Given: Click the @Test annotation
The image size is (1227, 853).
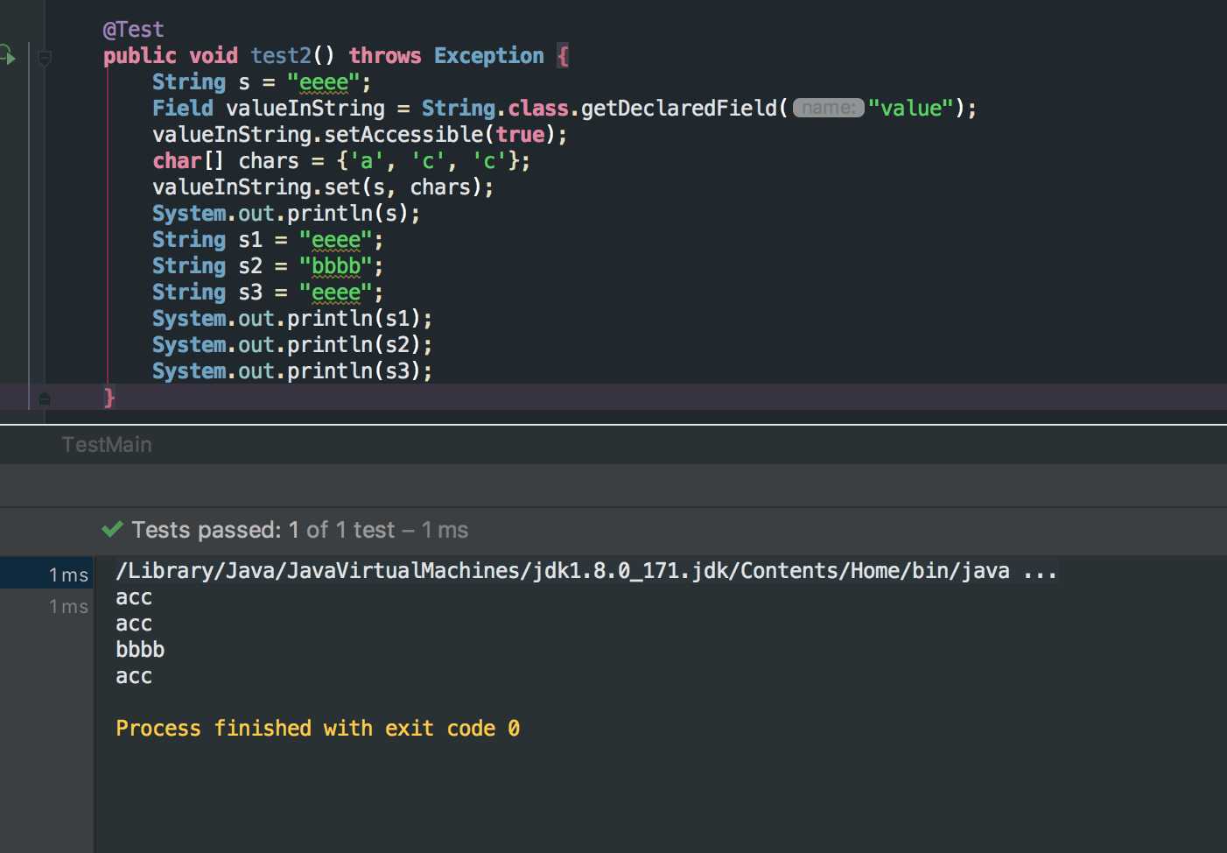Looking at the screenshot, I should pyautogui.click(x=133, y=30).
